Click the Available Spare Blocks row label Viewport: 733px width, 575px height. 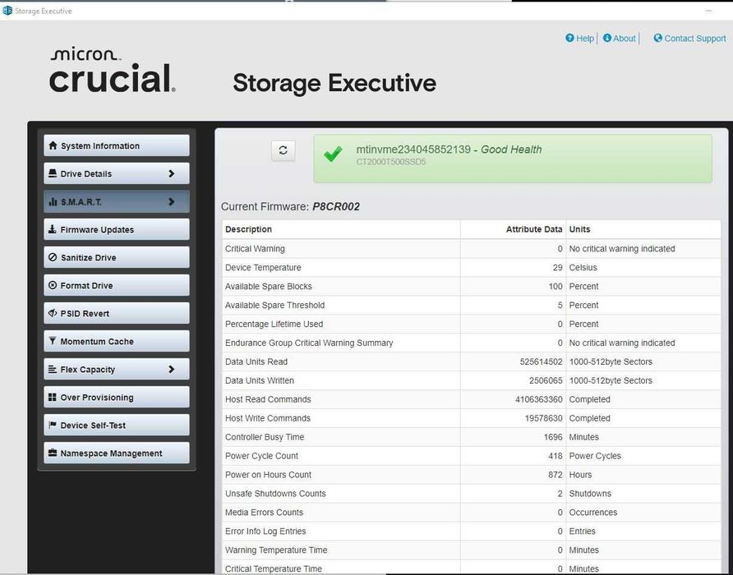(269, 286)
